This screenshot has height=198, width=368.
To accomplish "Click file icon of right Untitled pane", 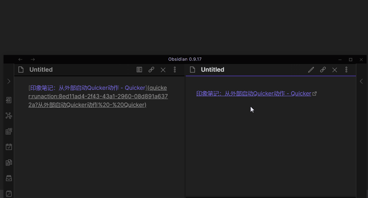I will (x=193, y=70).
